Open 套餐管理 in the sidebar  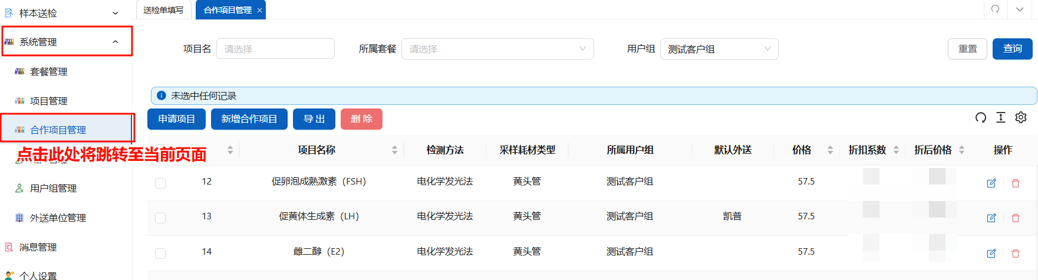(48, 71)
